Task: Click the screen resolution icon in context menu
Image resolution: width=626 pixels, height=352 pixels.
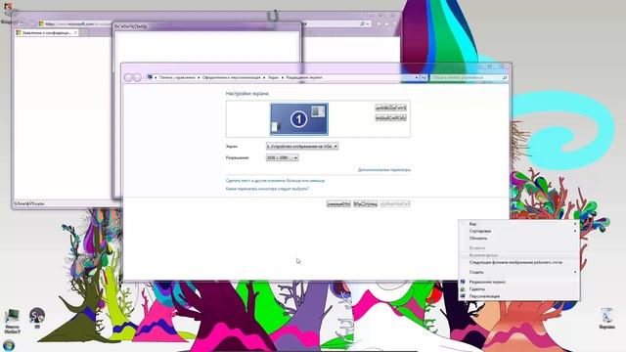Action: [463, 282]
